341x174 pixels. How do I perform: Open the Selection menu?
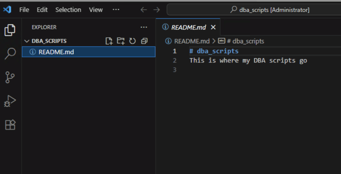point(68,10)
